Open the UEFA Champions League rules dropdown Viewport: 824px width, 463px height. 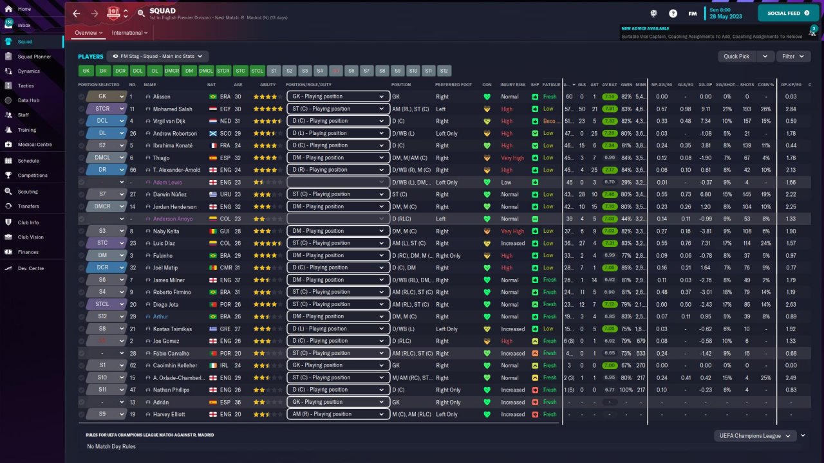pos(755,436)
